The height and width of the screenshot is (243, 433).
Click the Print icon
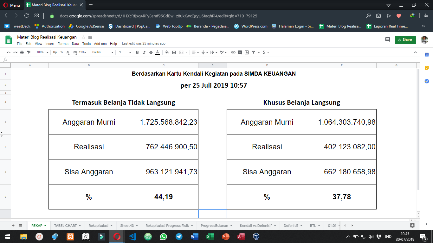(x=22, y=52)
